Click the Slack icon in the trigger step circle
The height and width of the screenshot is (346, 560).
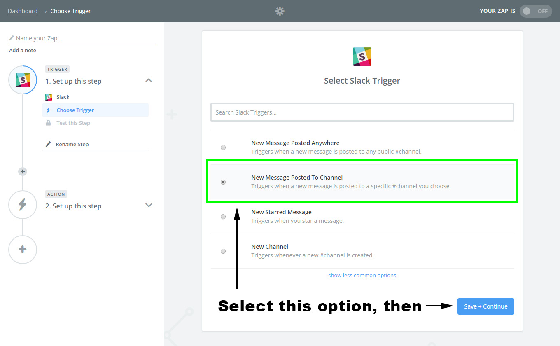pyautogui.click(x=23, y=80)
